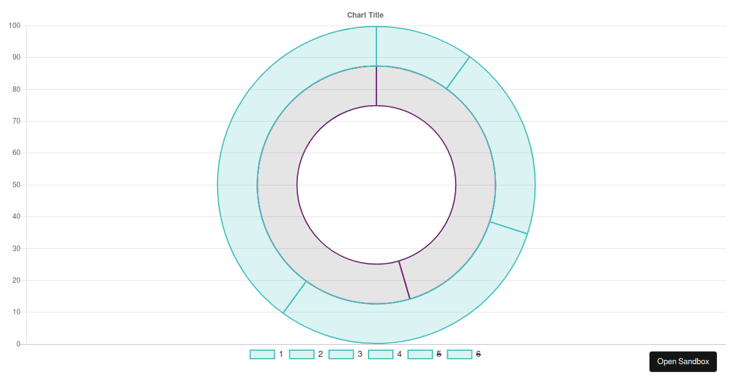Image resolution: width=731 pixels, height=383 pixels.
Task: Click the legend color box for 1
Action: pyautogui.click(x=262, y=354)
